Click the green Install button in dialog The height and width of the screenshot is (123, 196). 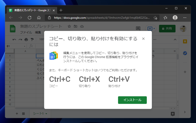(x=132, y=100)
